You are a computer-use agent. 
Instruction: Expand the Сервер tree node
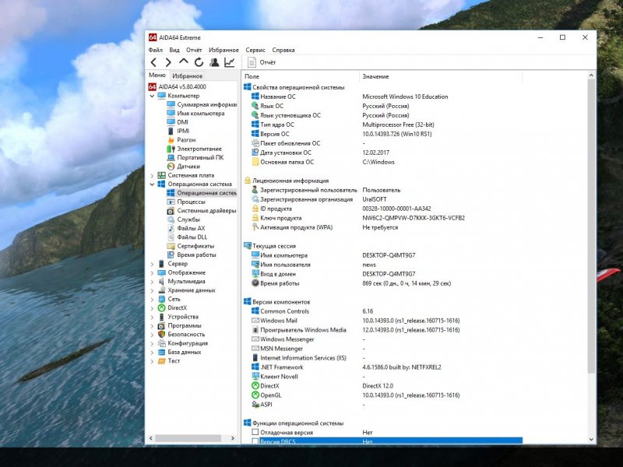[x=152, y=264]
